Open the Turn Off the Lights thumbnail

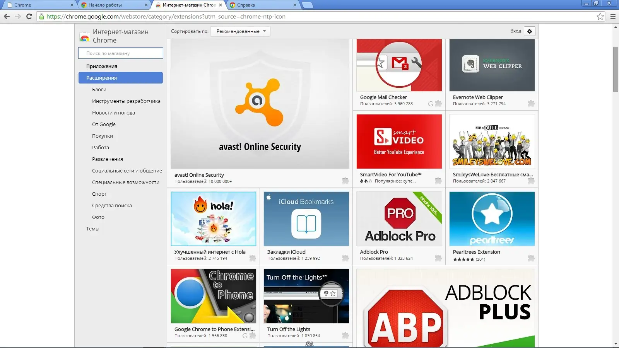coord(306,296)
